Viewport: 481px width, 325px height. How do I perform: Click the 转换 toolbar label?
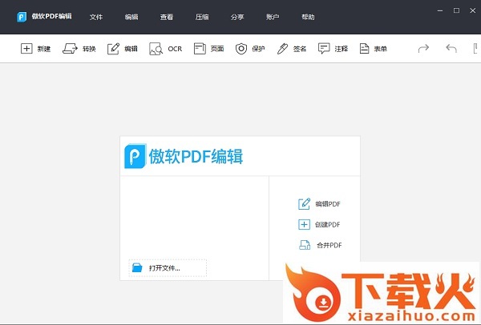89,49
